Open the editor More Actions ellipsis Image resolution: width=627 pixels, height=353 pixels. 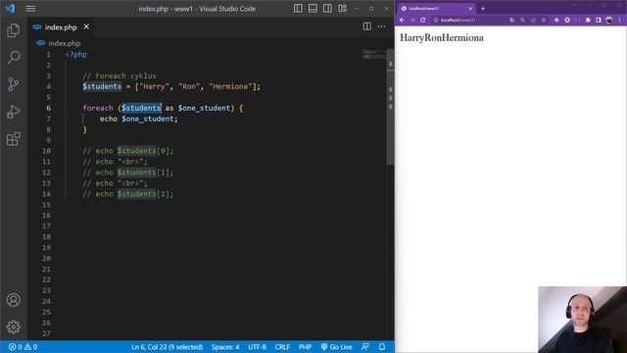(x=382, y=26)
